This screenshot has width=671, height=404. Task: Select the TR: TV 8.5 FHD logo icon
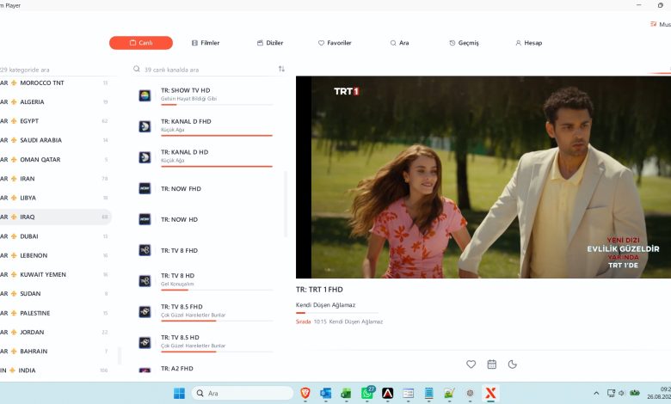145,312
